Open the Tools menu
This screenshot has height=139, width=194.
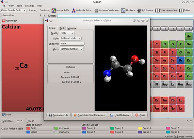click(x=19, y=6)
